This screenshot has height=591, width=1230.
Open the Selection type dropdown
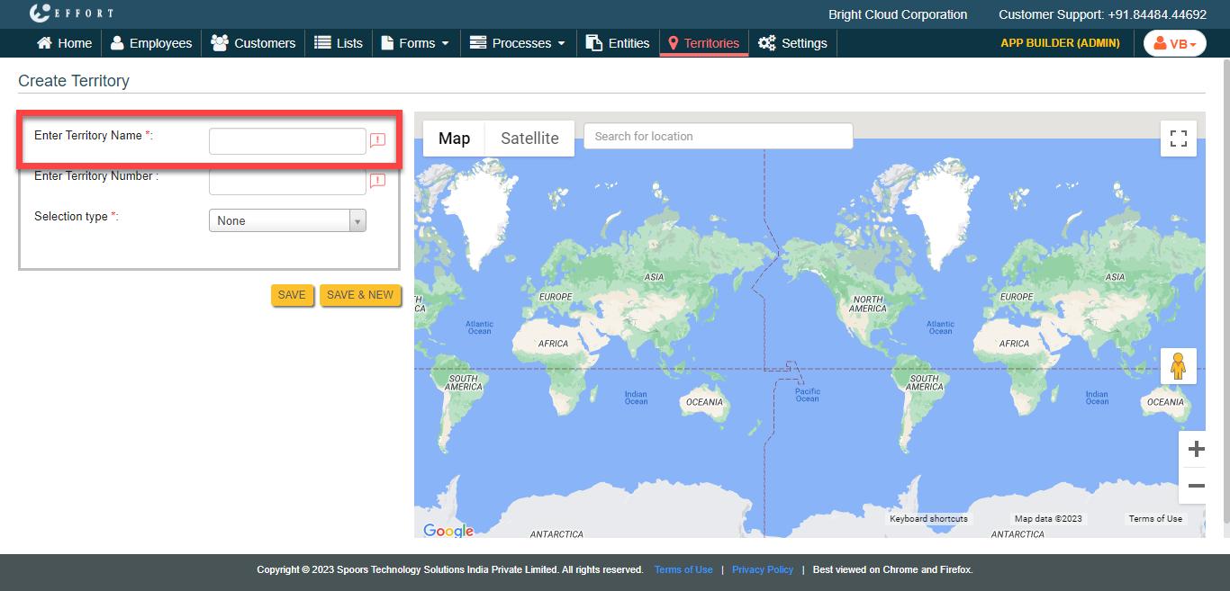pyautogui.click(x=287, y=220)
